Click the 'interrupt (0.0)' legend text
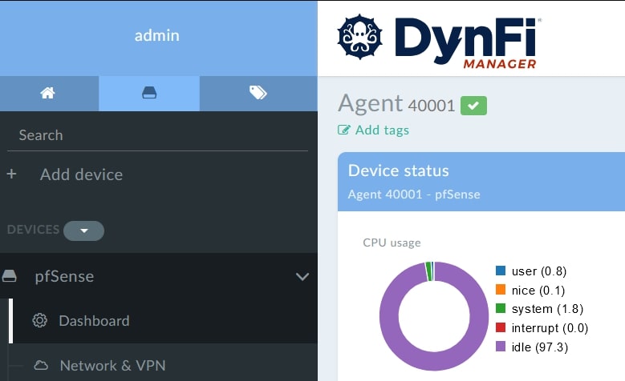 click(x=550, y=328)
